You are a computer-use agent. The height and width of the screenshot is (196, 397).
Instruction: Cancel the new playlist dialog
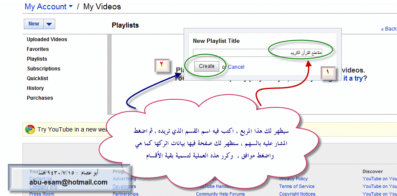(x=236, y=67)
